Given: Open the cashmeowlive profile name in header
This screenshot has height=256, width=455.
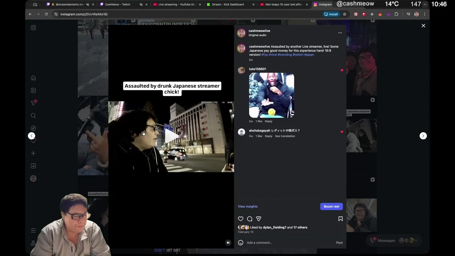Looking at the screenshot, I should (x=259, y=31).
